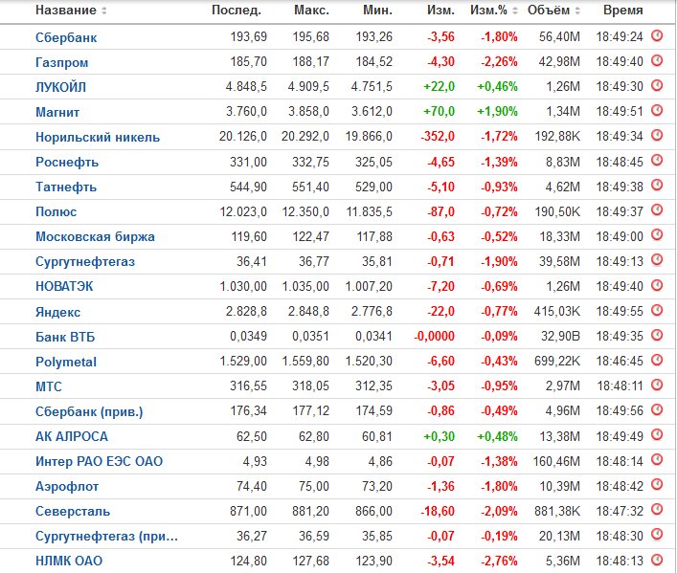Open the Сбербанк (прив.) link
Viewport: 677px width, 573px height.
click(89, 411)
